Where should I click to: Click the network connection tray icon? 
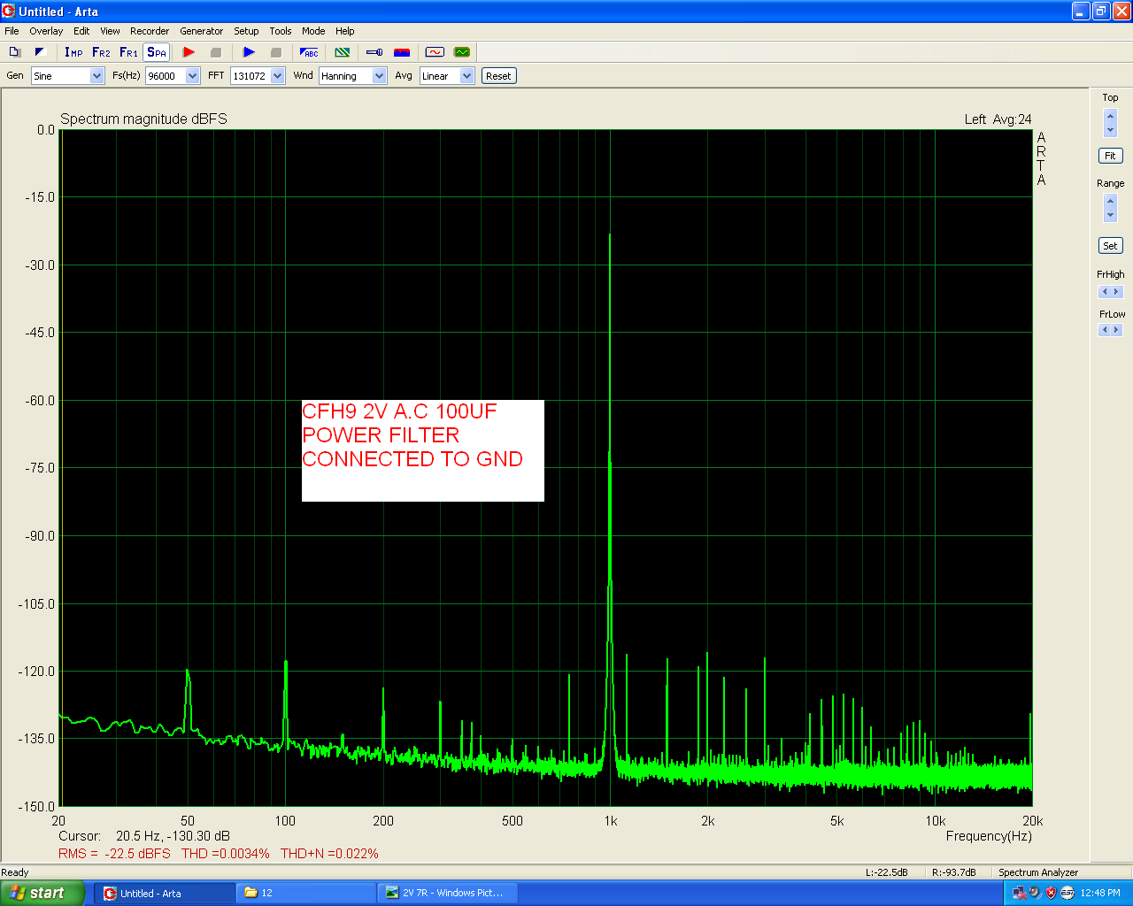click(x=1019, y=893)
